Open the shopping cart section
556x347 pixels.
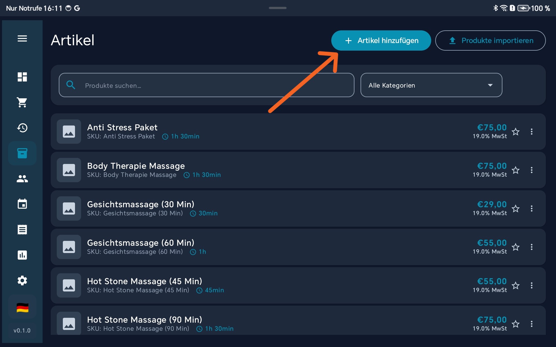(22, 102)
